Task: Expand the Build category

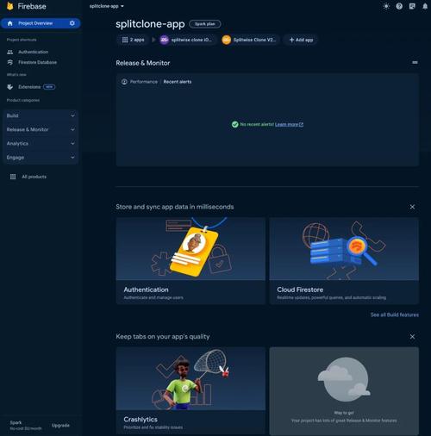Action: 41,115
